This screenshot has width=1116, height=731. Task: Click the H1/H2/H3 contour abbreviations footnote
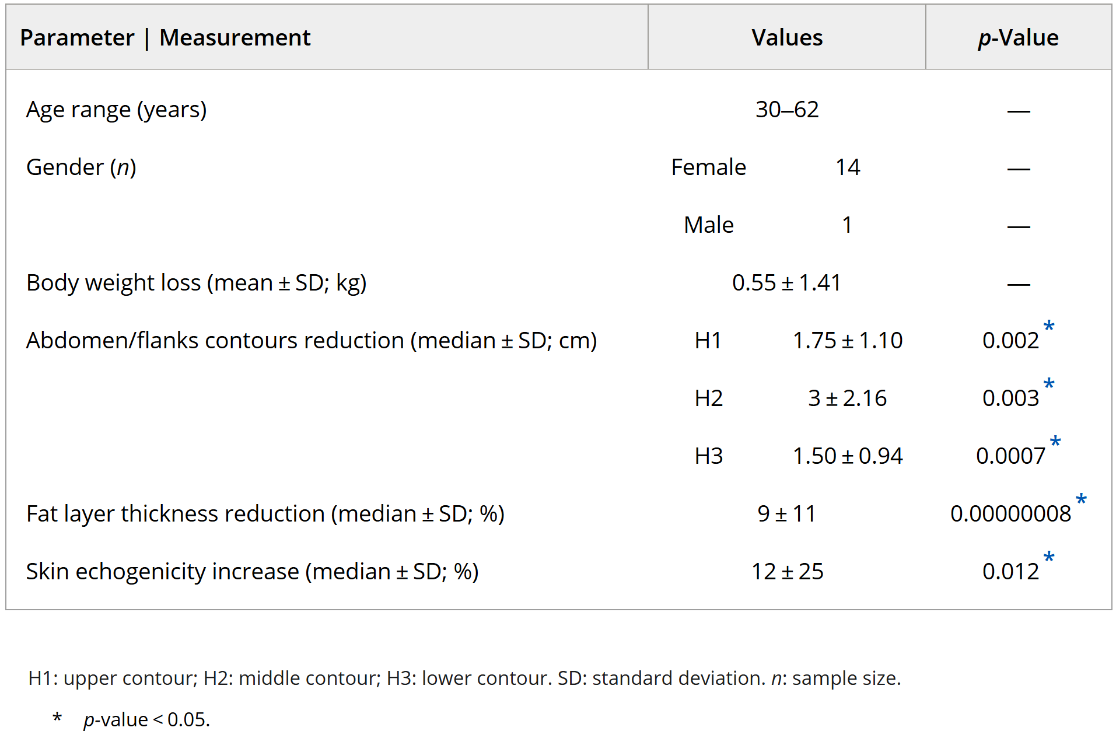pos(464,678)
